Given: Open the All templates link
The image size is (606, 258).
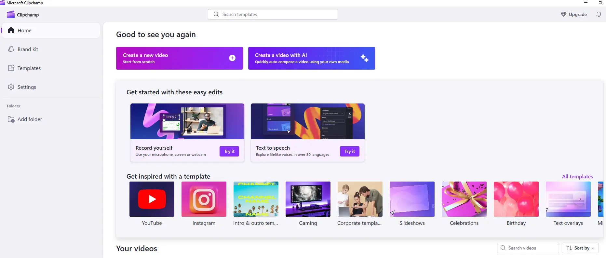Looking at the screenshot, I should tap(577, 176).
